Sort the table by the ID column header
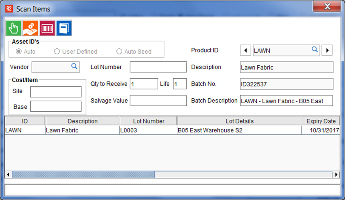This screenshot has height=200, width=345. click(25, 121)
